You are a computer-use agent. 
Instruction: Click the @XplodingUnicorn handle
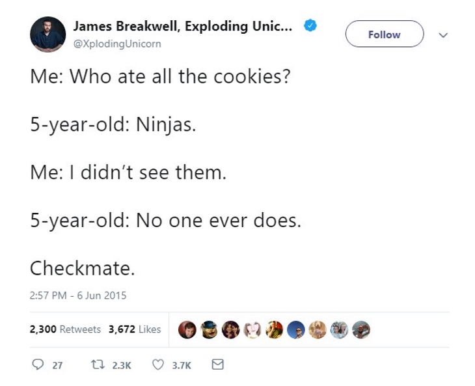point(117,44)
